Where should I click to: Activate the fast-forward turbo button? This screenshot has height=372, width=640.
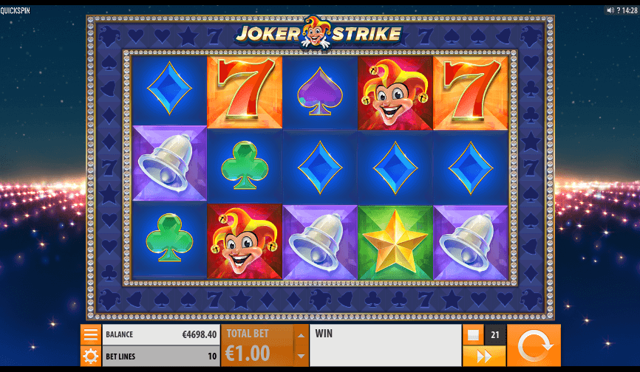[484, 356]
